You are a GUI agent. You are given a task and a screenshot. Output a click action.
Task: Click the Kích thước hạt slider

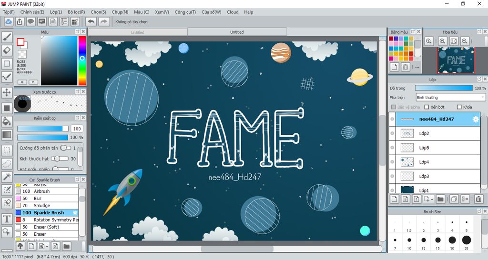pos(60,159)
